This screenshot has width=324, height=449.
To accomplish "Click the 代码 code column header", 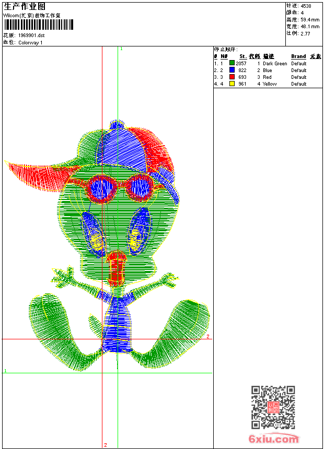I will (254, 56).
